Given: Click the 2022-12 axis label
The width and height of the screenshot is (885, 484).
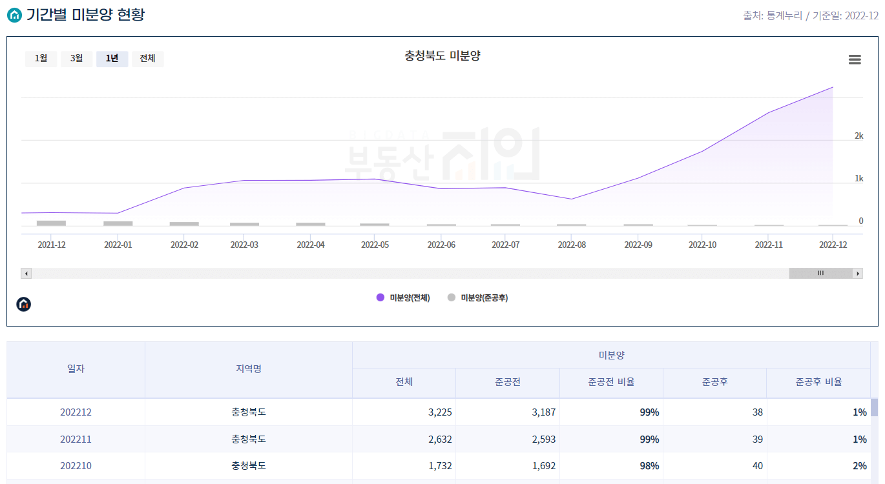Looking at the screenshot, I should pos(833,245).
